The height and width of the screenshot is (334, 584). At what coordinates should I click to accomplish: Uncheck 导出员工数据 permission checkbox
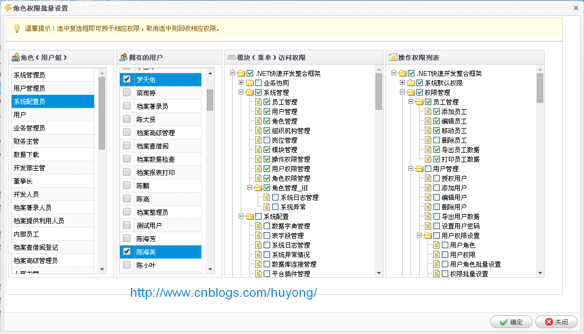tap(437, 150)
